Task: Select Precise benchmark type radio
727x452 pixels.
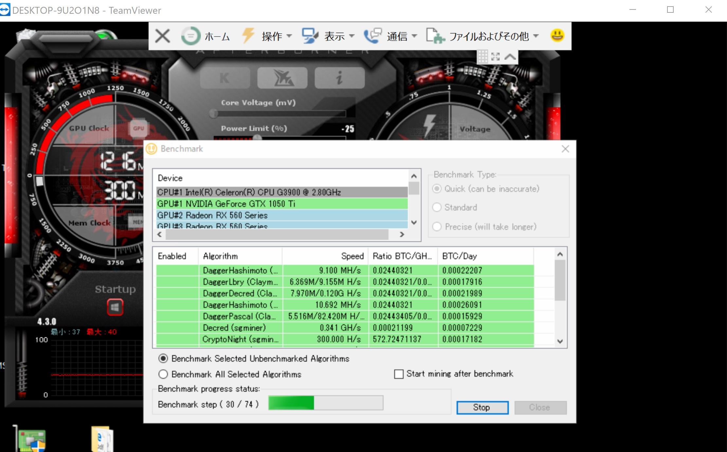Action: tap(437, 226)
